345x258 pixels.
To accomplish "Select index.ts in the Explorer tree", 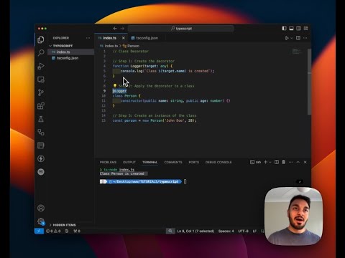I will (71, 52).
